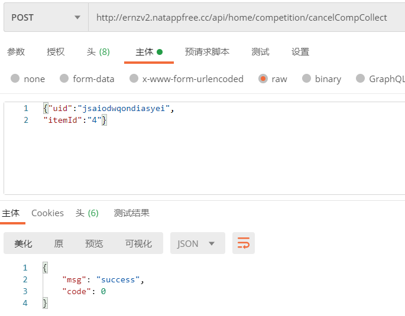Click the request URL input field
Image resolution: width=405 pixels, height=316 pixels.
242,18
